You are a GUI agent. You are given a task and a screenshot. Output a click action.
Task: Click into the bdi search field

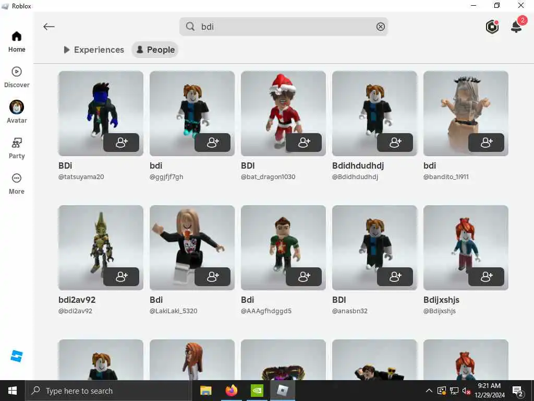coord(284,27)
